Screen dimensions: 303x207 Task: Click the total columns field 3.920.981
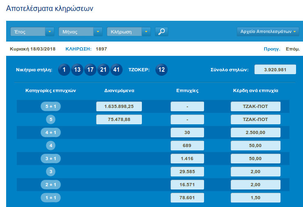pos(275,70)
